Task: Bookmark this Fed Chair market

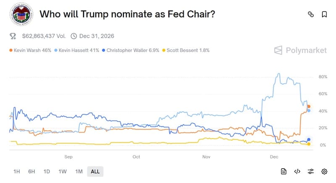Action: click(x=324, y=14)
